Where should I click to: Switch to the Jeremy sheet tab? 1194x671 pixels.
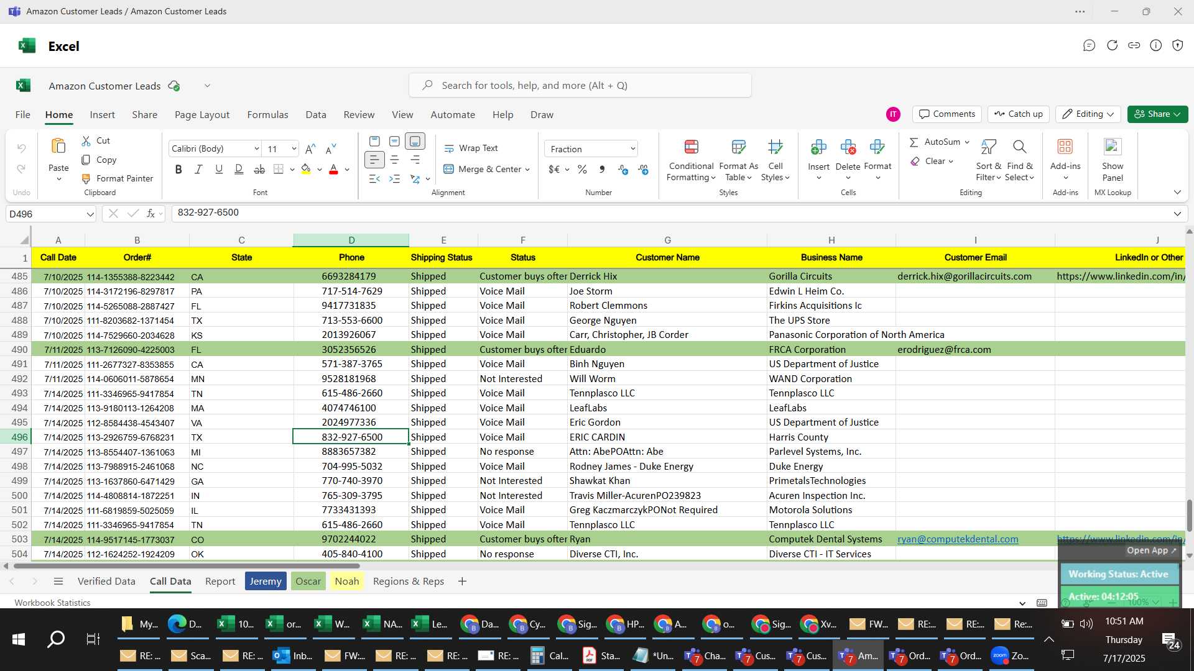(x=266, y=582)
